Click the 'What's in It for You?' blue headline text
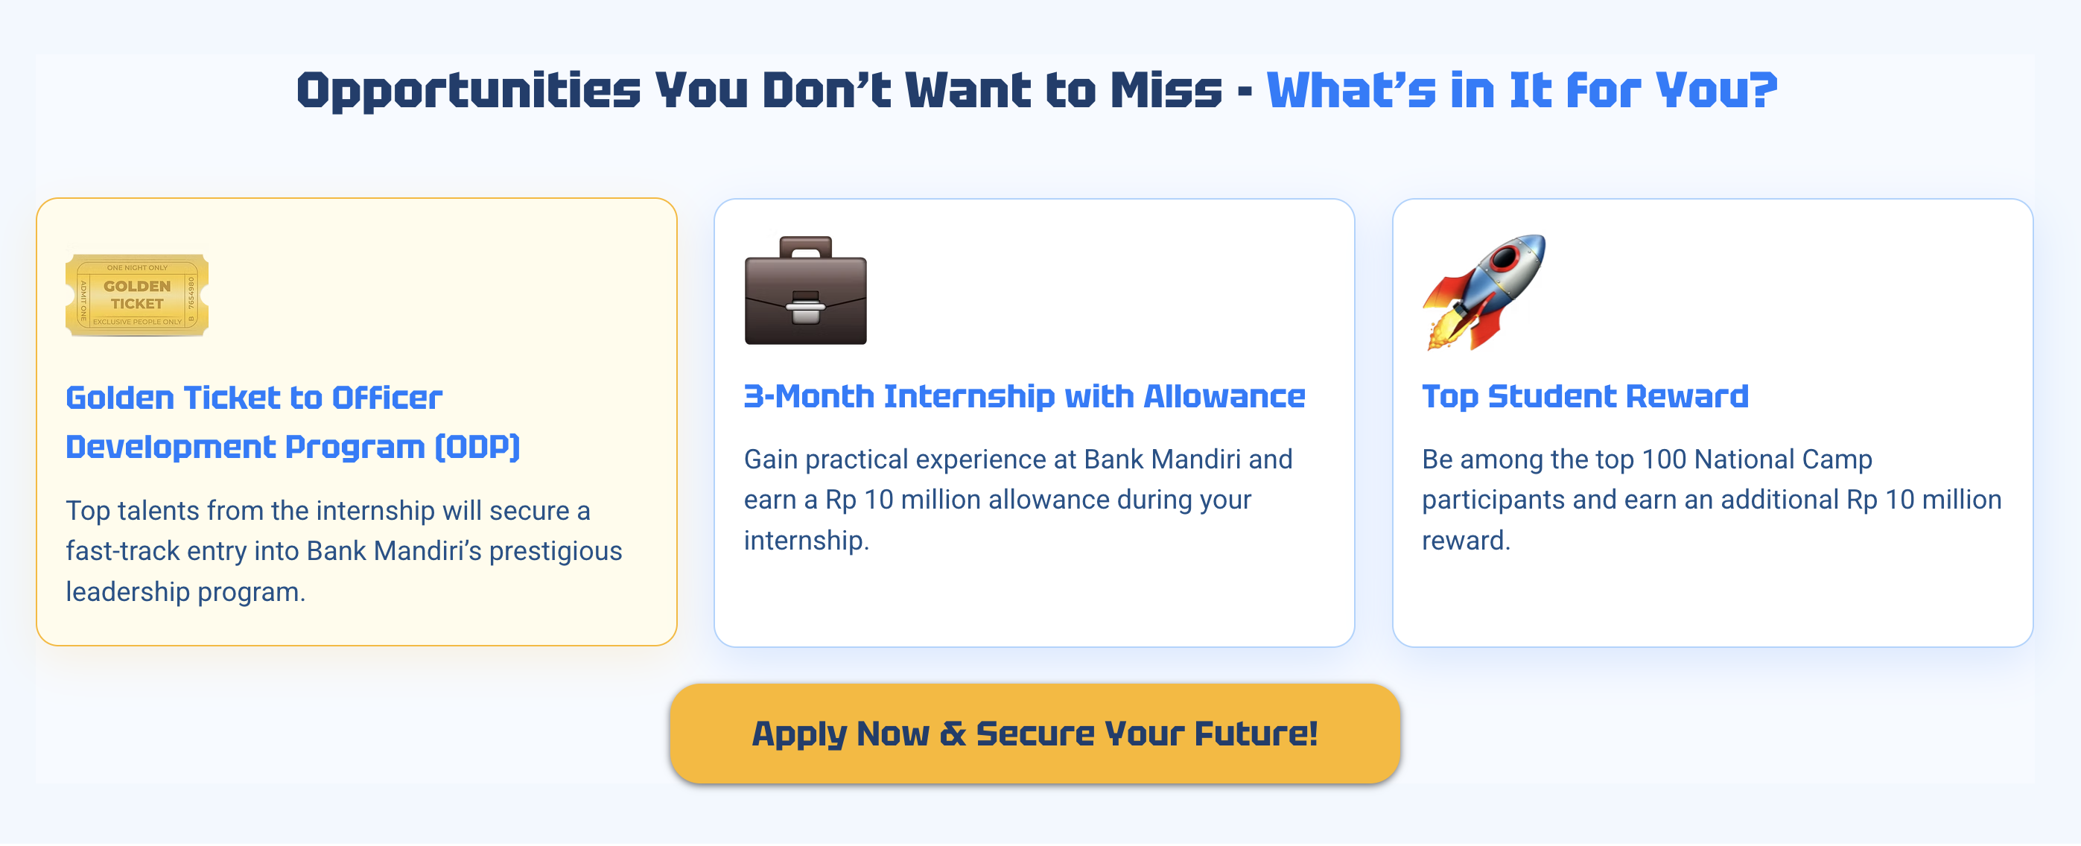2081x846 pixels. 1522,89
